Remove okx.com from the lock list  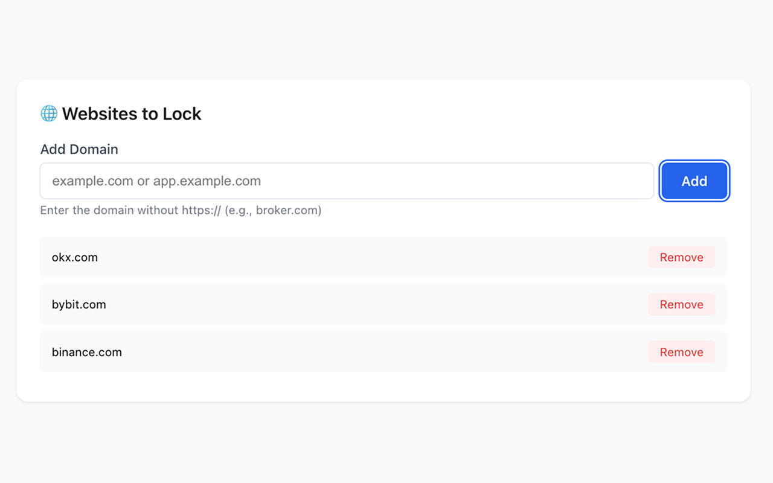681,257
